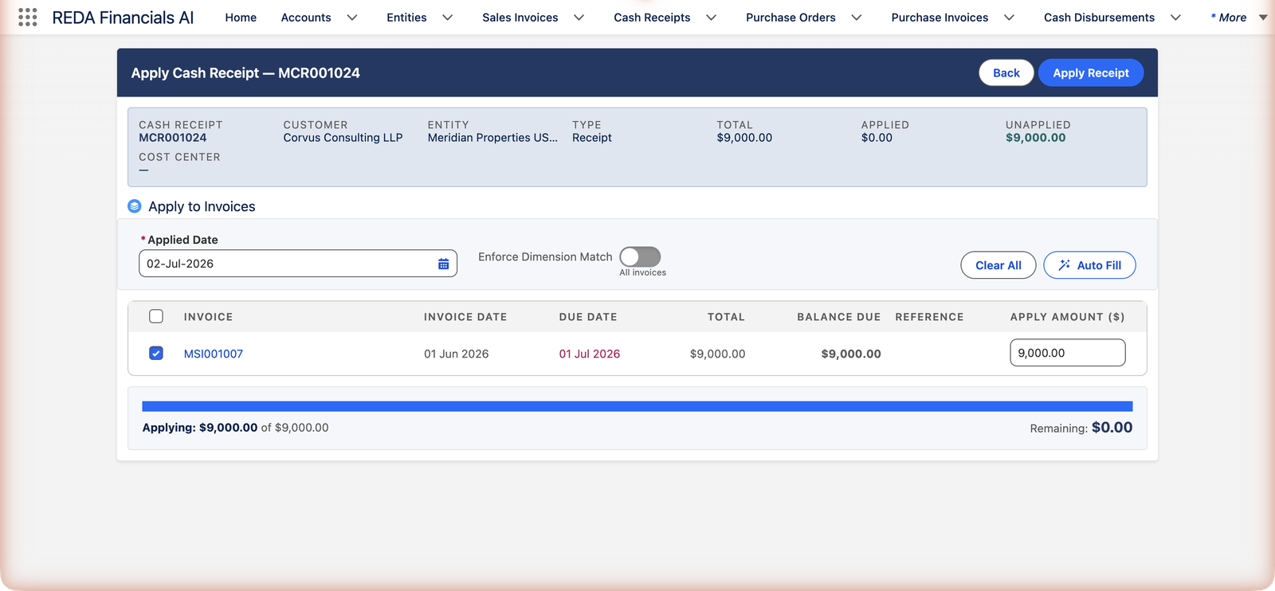Viewport: 1275px width, 591px height.
Task: Expand the Cash Receipts menu chevron
Action: 712,18
